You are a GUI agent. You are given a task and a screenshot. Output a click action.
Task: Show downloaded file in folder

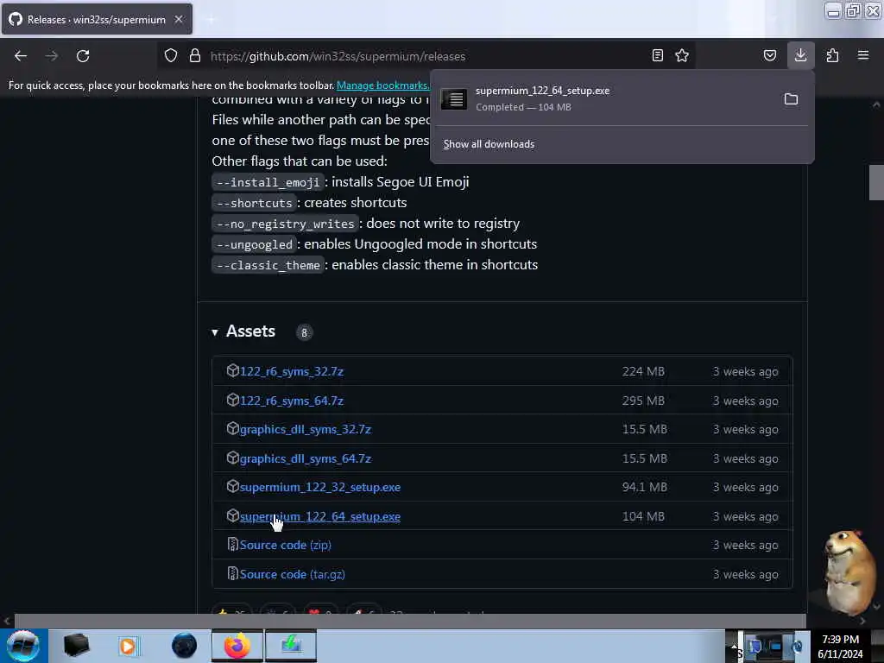[791, 99]
